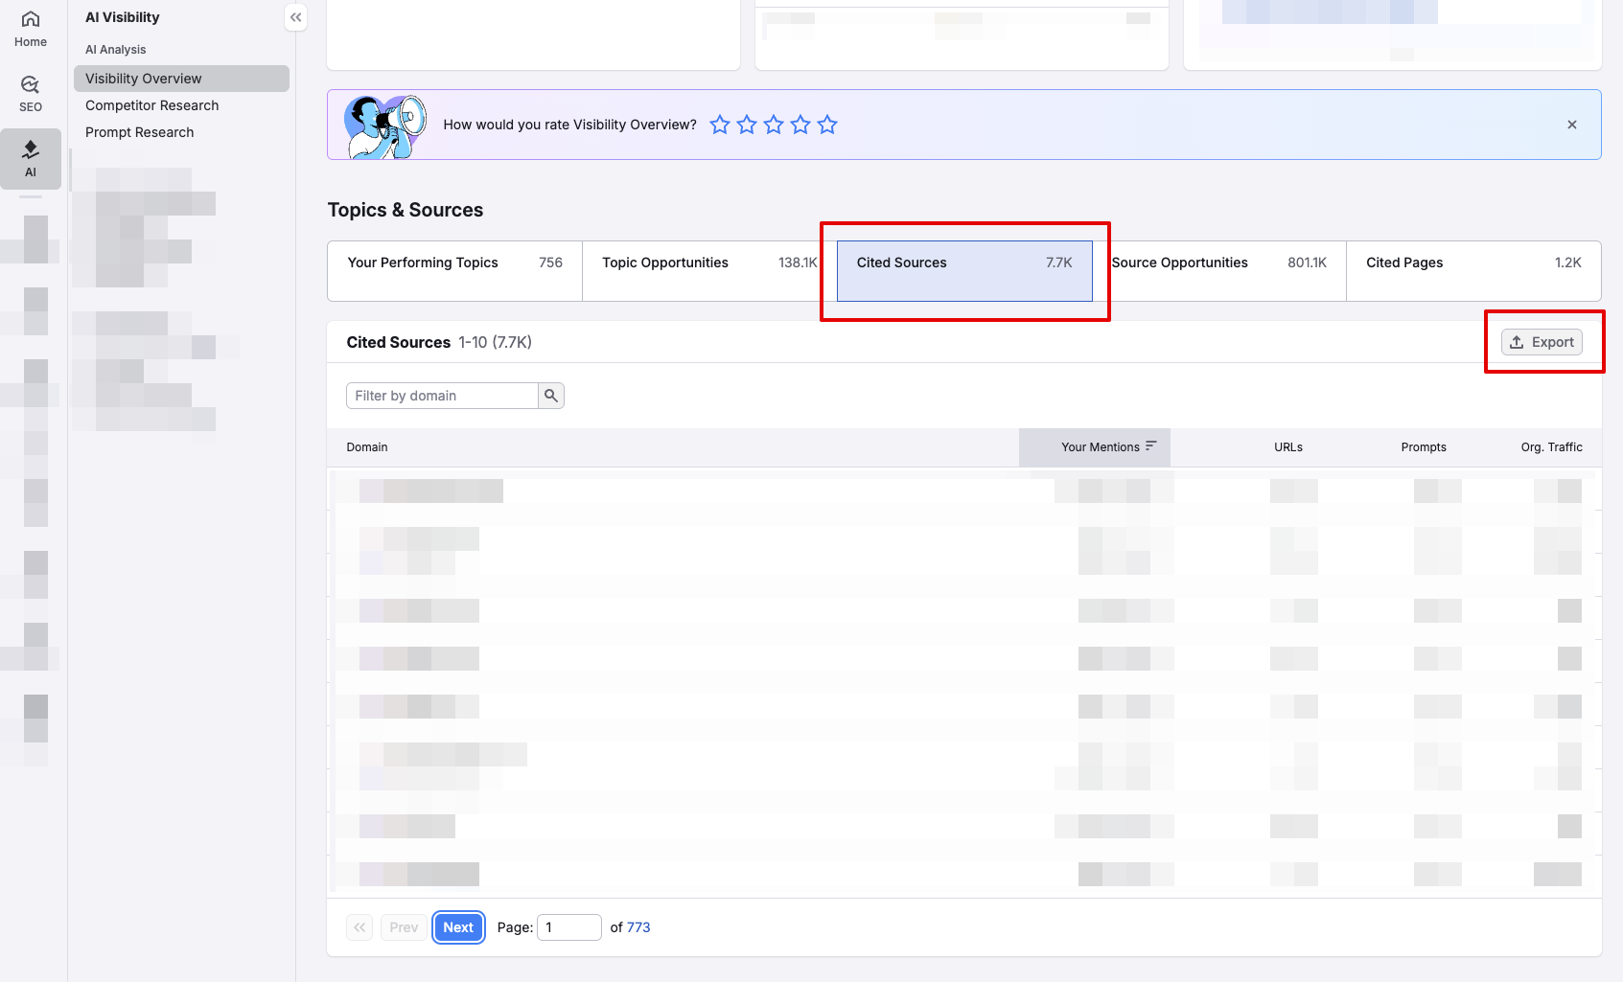This screenshot has width=1623, height=982.
Task: Select the Cited Sources tab
Action: (x=964, y=271)
